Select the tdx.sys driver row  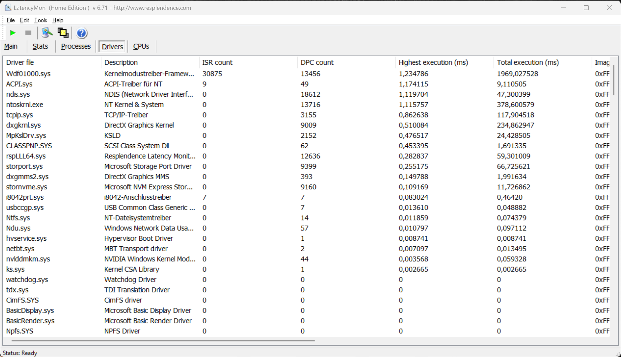click(x=306, y=290)
